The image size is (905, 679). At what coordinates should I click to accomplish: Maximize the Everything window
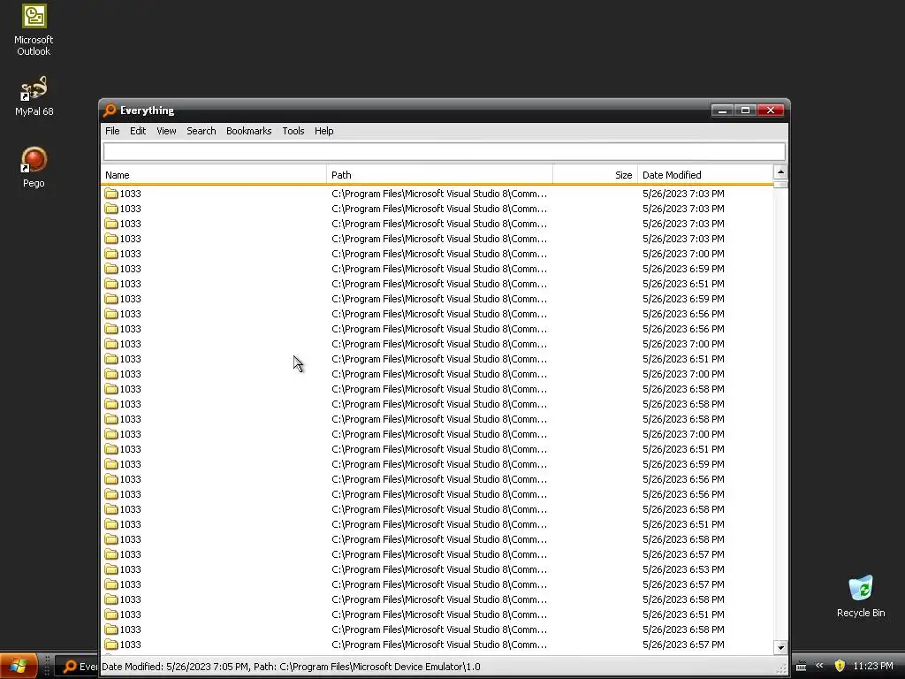[745, 111]
